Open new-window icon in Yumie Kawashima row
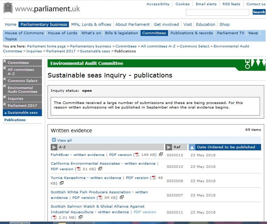 click(62, 183)
